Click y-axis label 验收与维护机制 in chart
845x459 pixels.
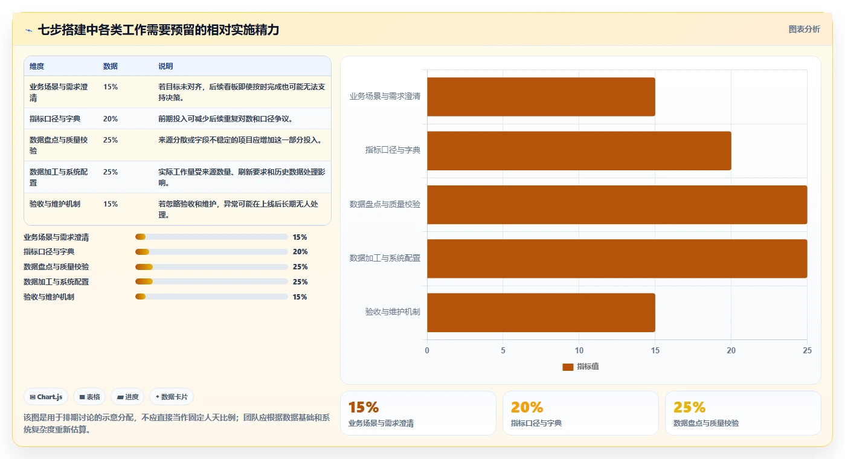pyautogui.click(x=393, y=312)
